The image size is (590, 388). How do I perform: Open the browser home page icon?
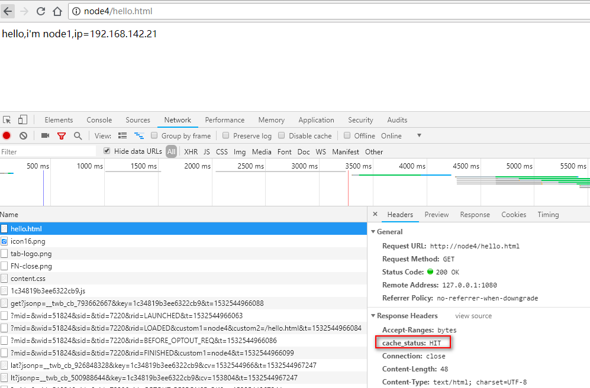click(57, 11)
